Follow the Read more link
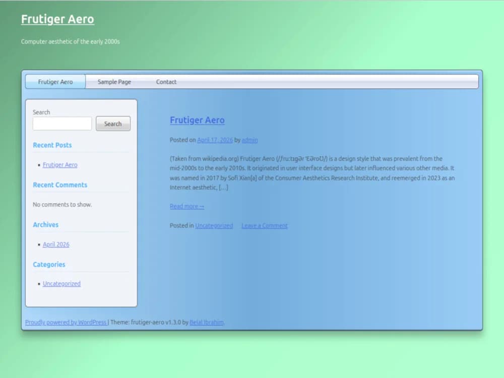Image resolution: width=504 pixels, height=378 pixels. click(187, 206)
